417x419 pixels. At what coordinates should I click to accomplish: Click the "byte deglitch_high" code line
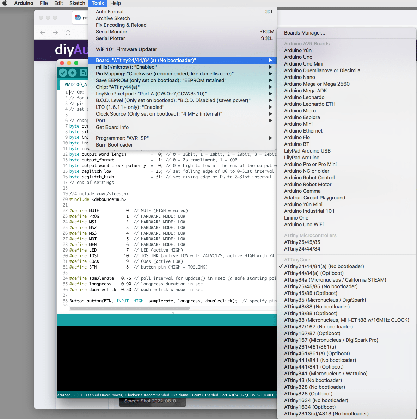(x=170, y=177)
